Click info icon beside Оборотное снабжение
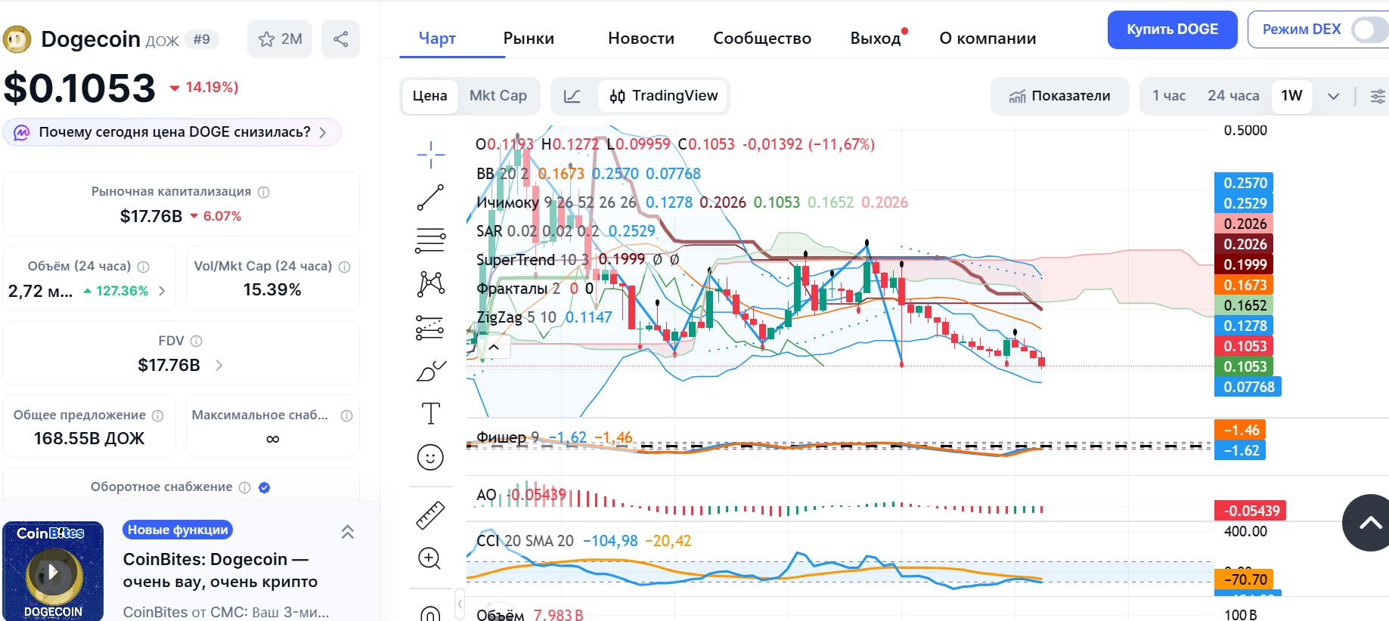 [245, 487]
